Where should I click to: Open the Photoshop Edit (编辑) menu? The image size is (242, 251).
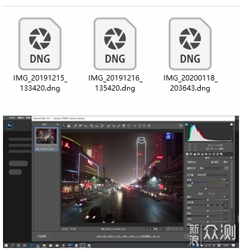(20, 118)
